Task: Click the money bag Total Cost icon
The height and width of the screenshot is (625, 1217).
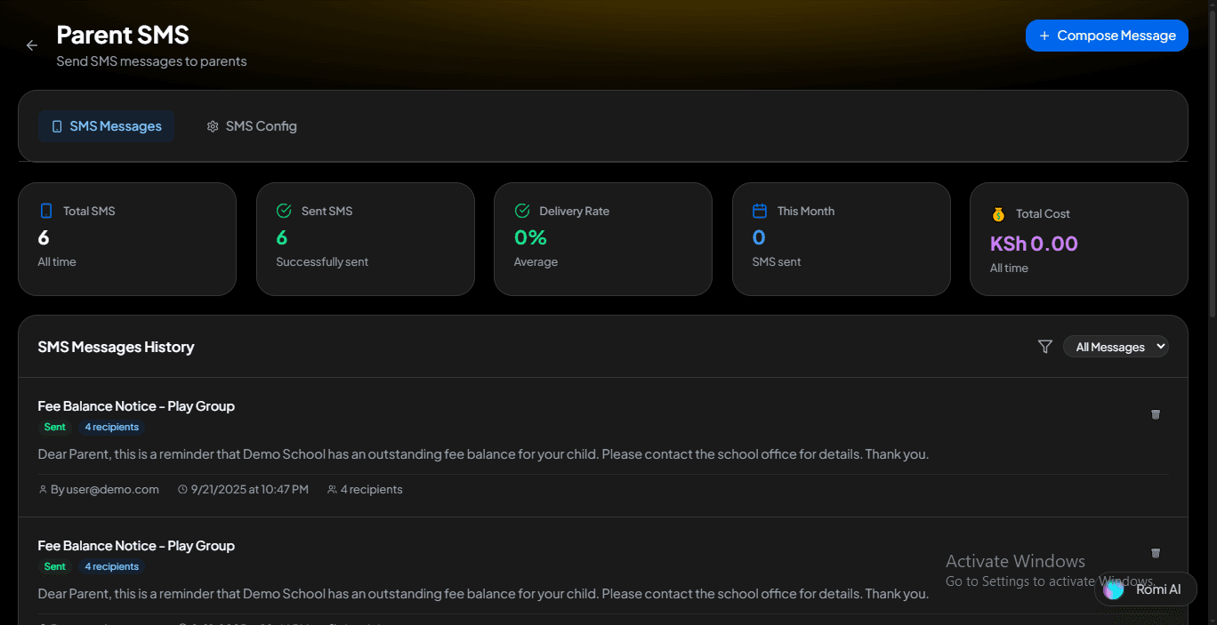Action: [998, 214]
